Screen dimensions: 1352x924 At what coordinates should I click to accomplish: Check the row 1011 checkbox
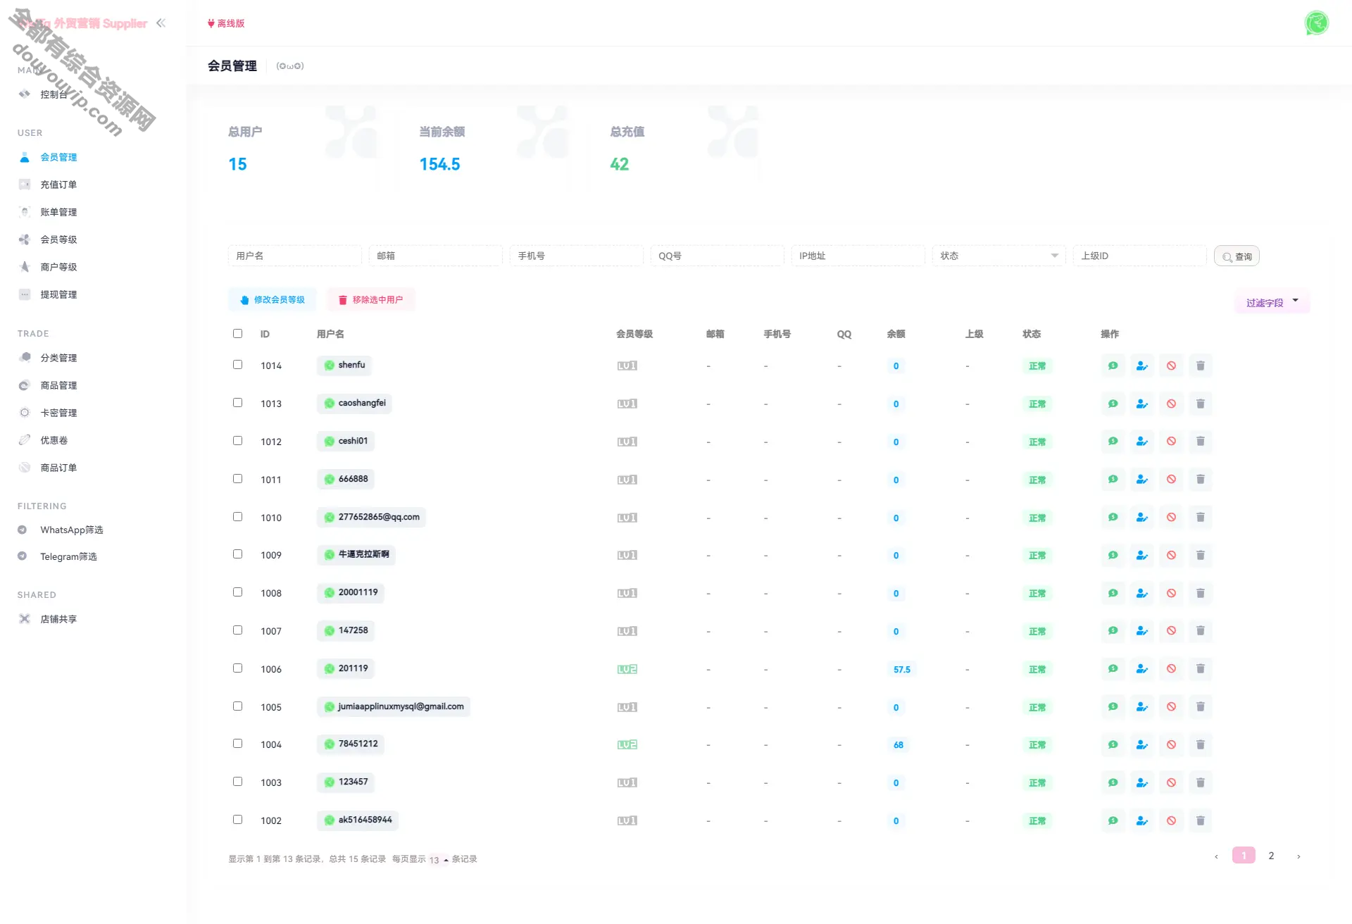point(238,479)
